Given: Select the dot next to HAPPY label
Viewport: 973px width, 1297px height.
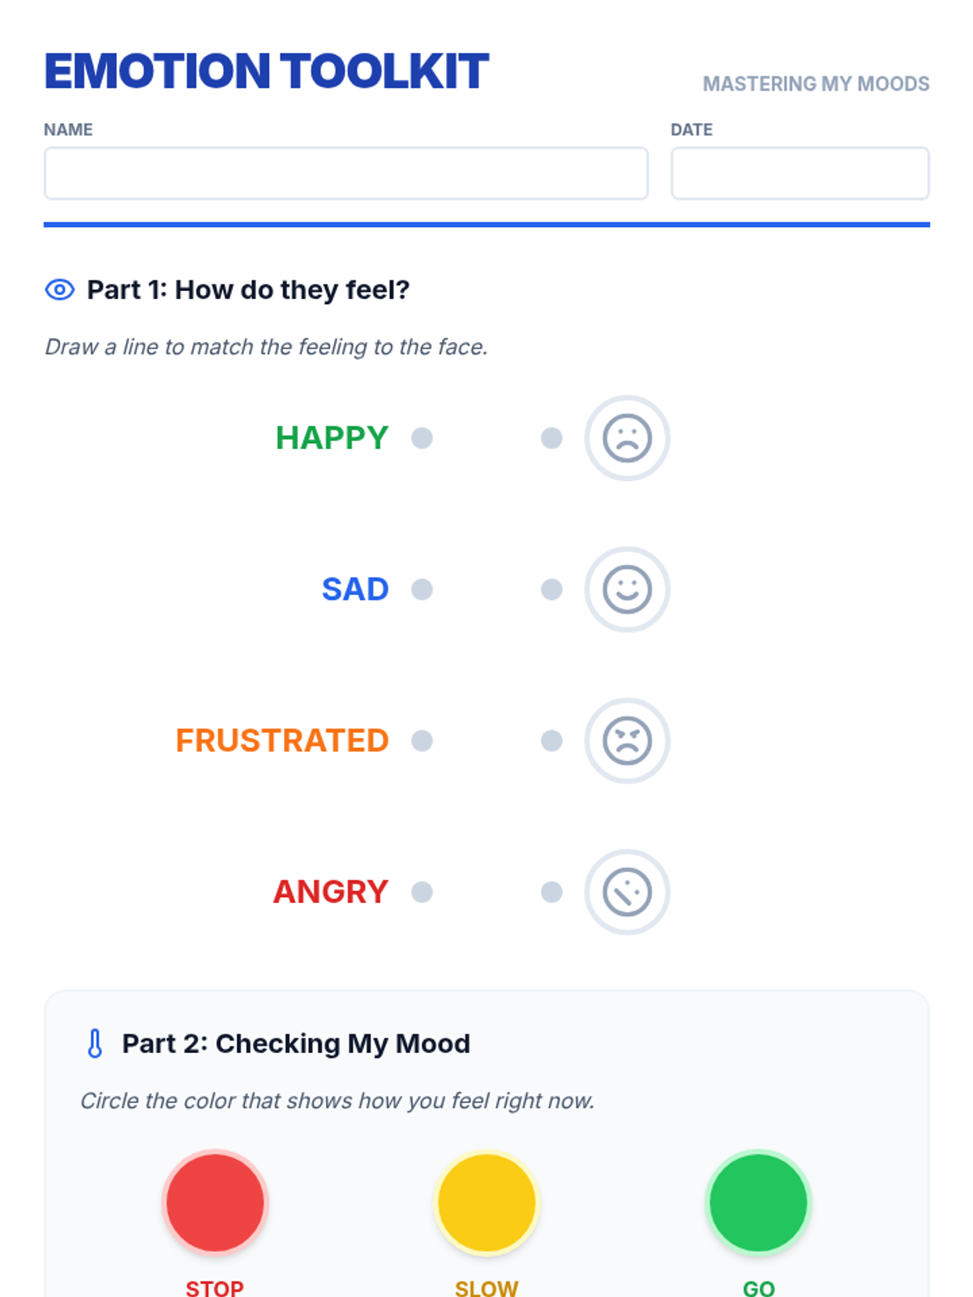Looking at the screenshot, I should [422, 438].
